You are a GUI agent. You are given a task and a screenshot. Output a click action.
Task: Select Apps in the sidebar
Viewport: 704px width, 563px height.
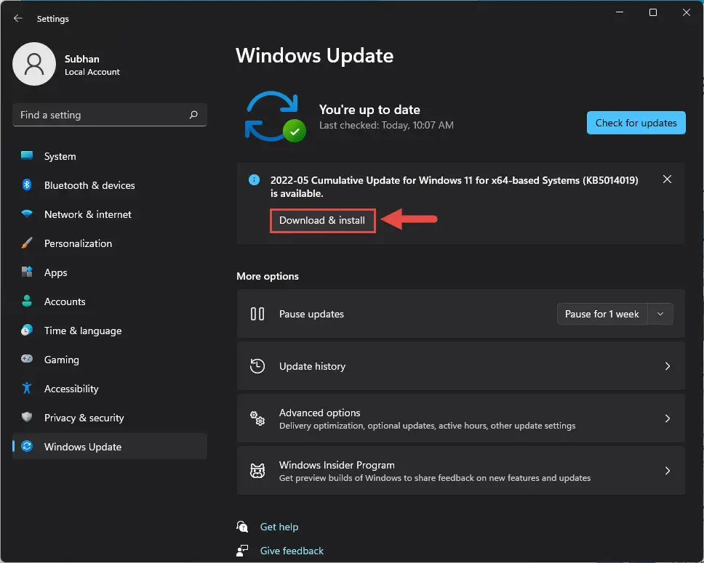coord(110,272)
